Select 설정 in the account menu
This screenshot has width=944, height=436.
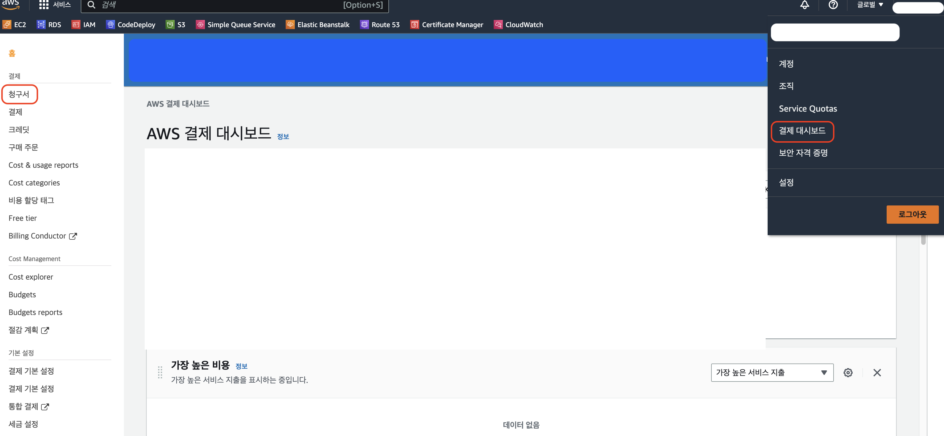pos(786,182)
